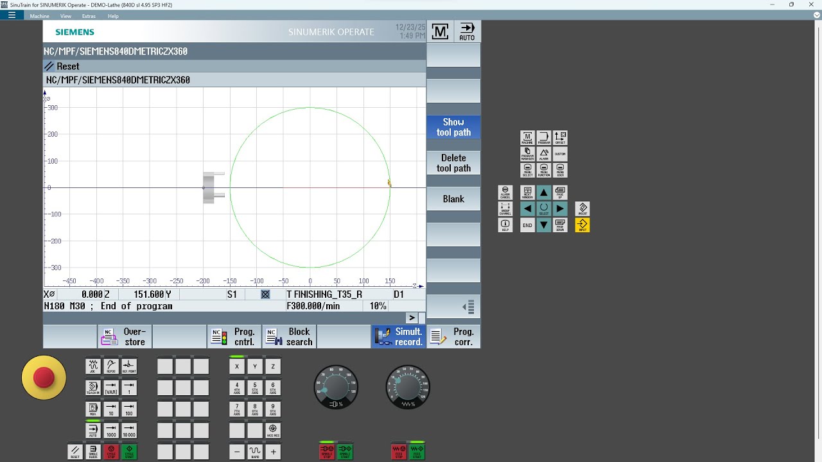This screenshot has width=822, height=462.
Task: Set increment to 10 000
Action: click(129, 430)
